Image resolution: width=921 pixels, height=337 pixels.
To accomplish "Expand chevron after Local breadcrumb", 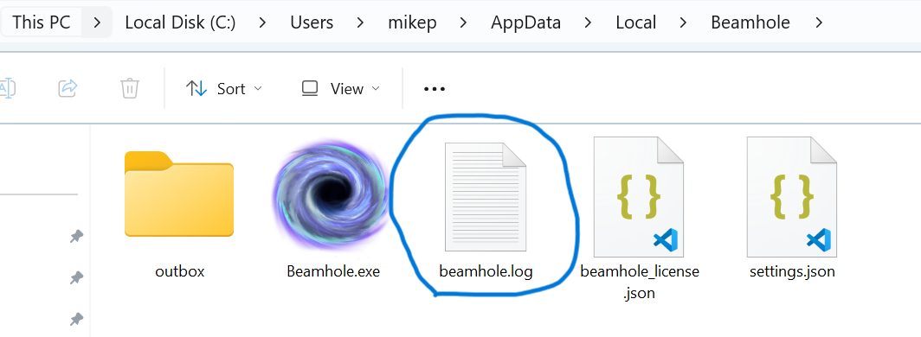I will click(x=683, y=22).
